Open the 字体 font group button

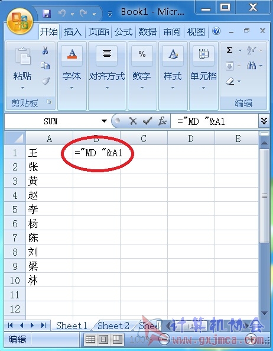point(71,76)
